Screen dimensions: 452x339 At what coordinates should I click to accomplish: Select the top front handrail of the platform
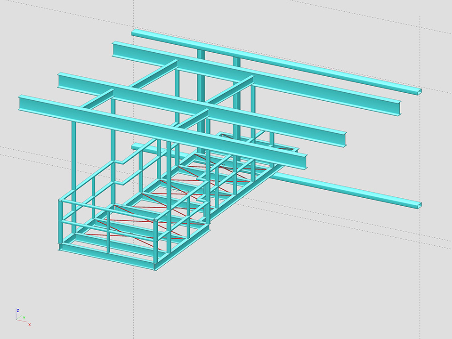tap(108, 210)
